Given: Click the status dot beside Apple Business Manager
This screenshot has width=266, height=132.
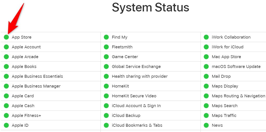Looking at the screenshot, I should (x=6, y=86).
